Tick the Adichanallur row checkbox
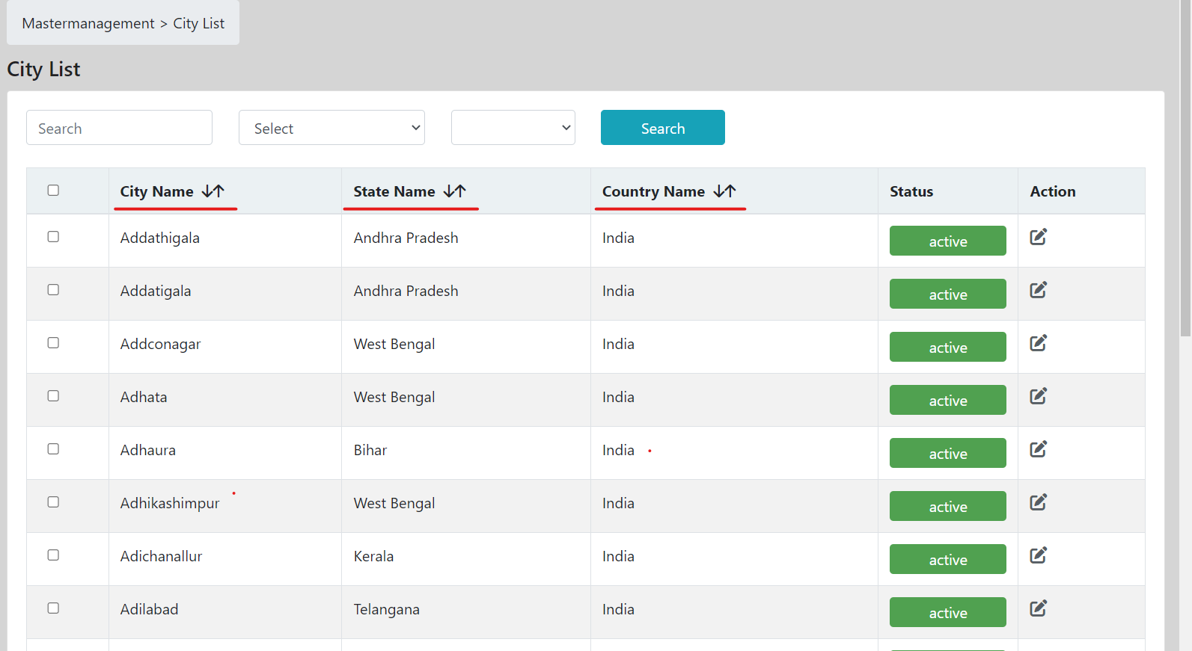Image resolution: width=1192 pixels, height=651 pixels. pos(53,555)
